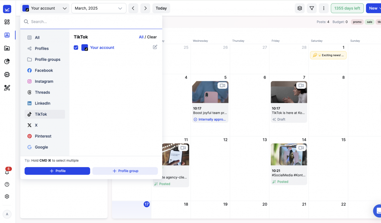Open the March, 2025 month picker
The height and width of the screenshot is (223, 381).
coord(99,8)
